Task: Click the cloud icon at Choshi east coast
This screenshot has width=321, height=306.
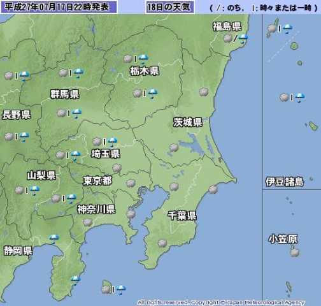Action: [x=213, y=189]
